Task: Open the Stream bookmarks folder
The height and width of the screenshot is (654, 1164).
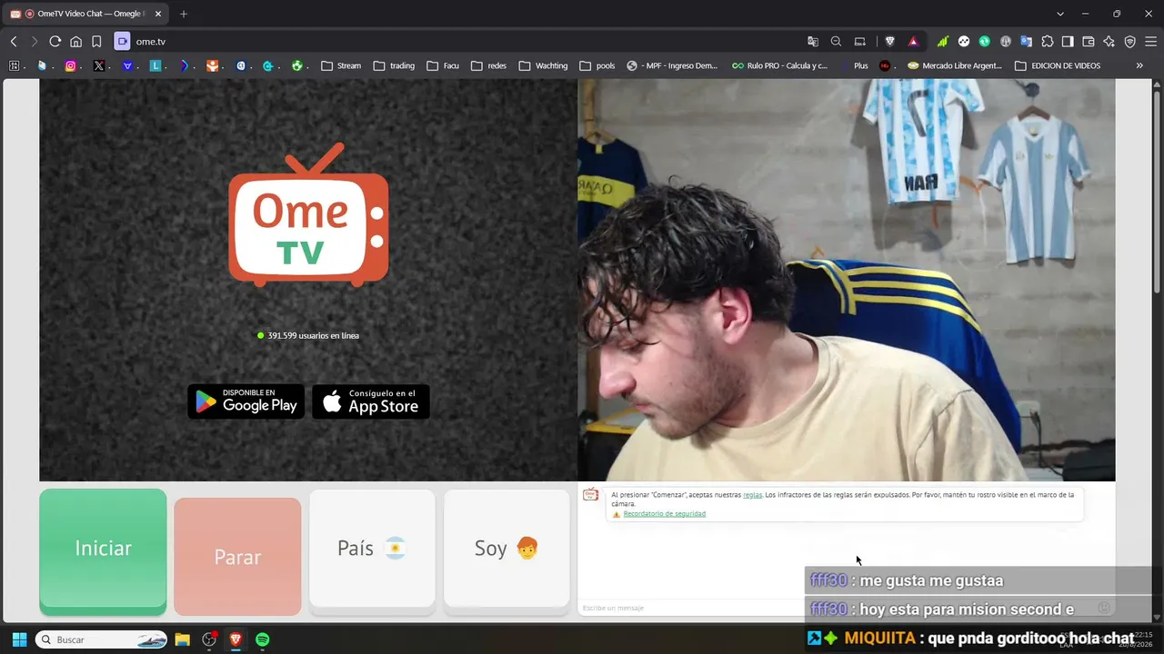Action: click(341, 65)
